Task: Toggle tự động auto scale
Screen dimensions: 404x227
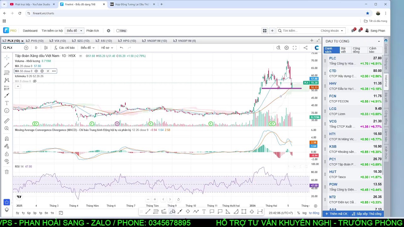Action: [314, 213]
